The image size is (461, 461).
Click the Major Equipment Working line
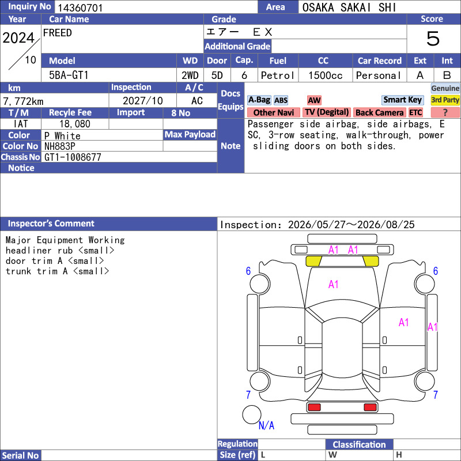pyautogui.click(x=65, y=240)
